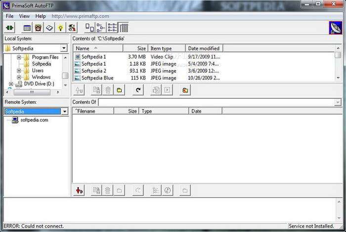Click the yellow light bulb icon
This screenshot has height=232, width=346.
(60, 28)
